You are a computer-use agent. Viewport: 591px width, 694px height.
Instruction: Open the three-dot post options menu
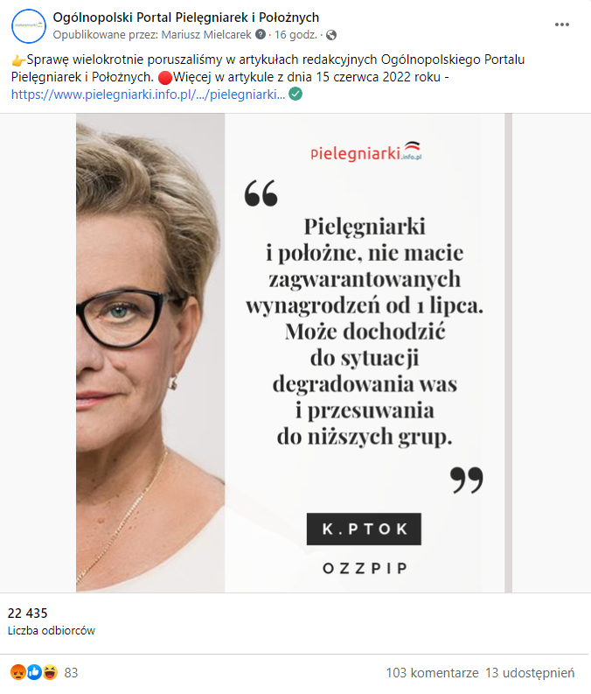pos(562,25)
